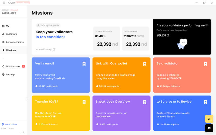The height and width of the screenshot is (135, 216).
Task: Click the arrow icon at sidebar bottom
Action: tap(22, 132)
